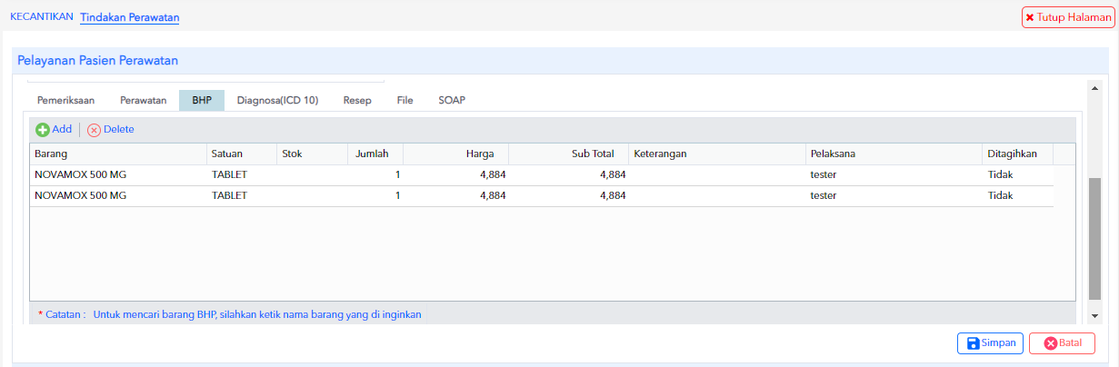Switch to the SOAP tab
Image resolution: width=1119 pixels, height=367 pixels.
452,101
